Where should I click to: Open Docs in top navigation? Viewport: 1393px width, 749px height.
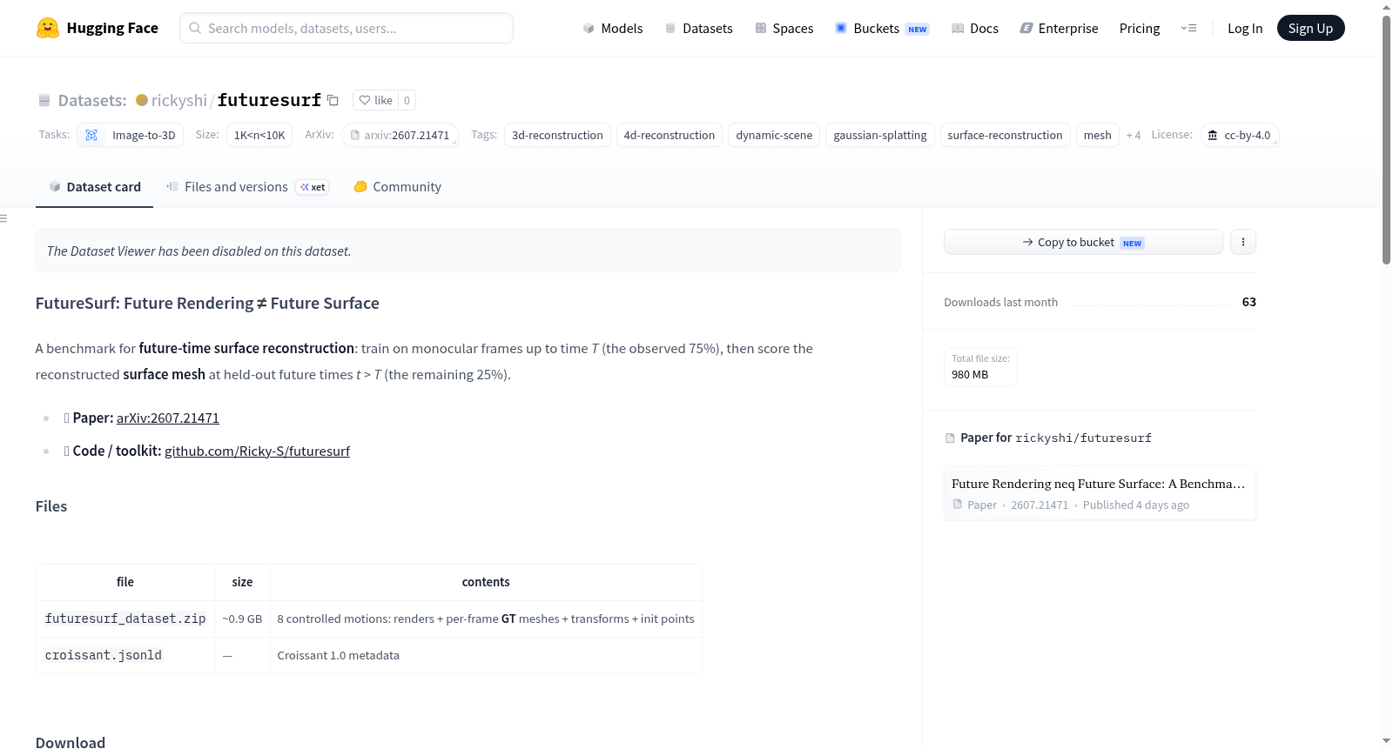(975, 28)
